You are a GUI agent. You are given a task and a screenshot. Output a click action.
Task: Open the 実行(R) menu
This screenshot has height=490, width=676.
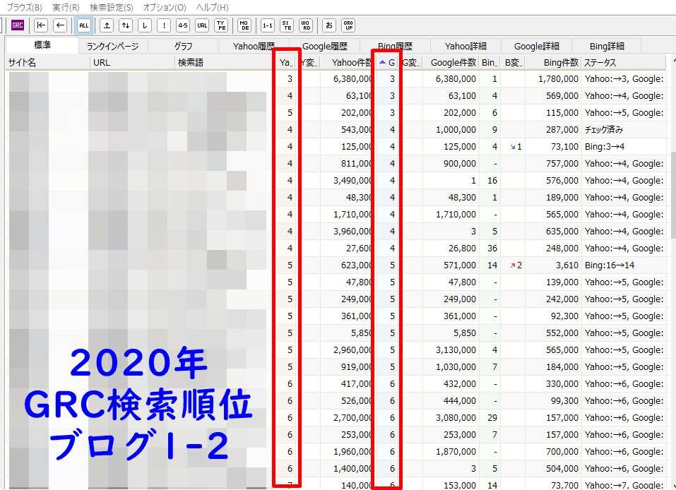pos(66,7)
